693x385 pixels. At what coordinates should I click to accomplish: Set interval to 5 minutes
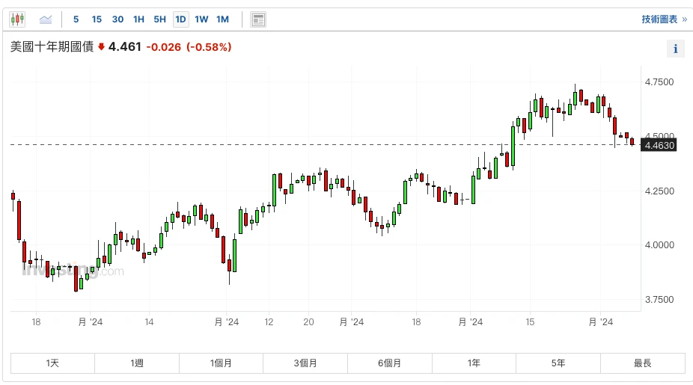76,19
